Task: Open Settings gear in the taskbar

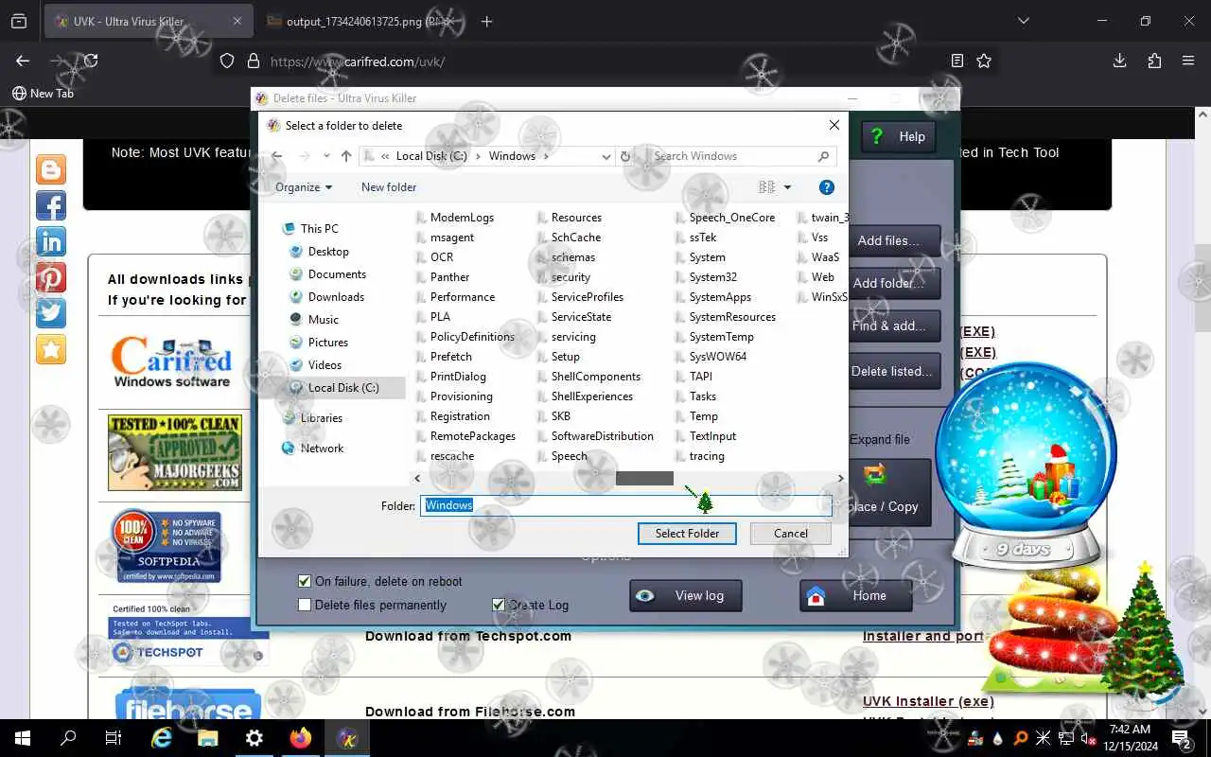Action: 254,738
